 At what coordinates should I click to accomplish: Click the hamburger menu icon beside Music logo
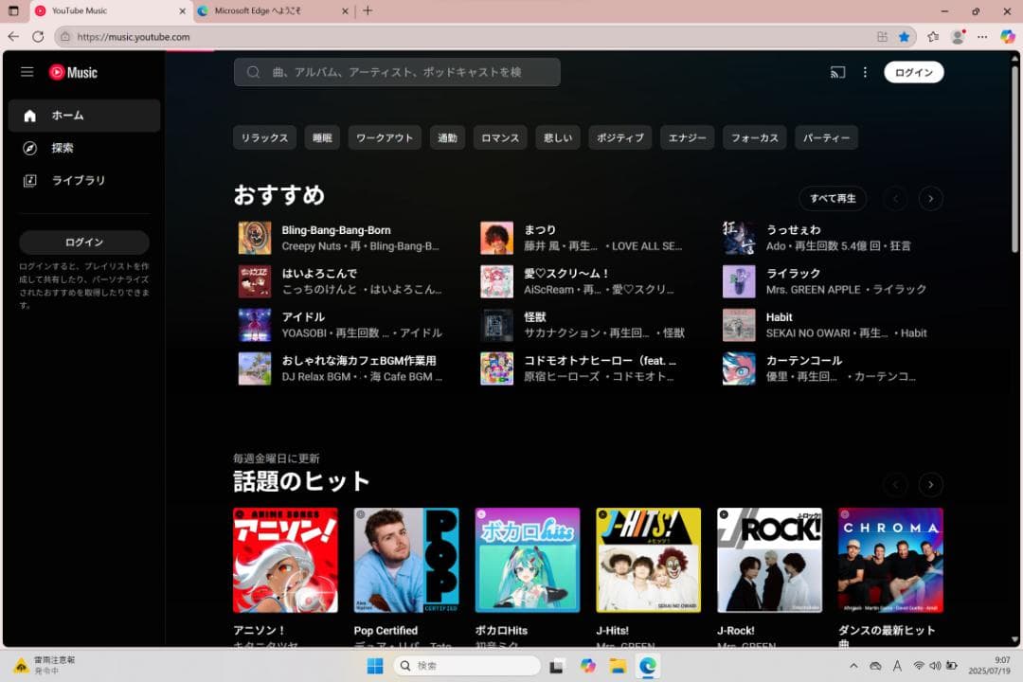click(27, 72)
